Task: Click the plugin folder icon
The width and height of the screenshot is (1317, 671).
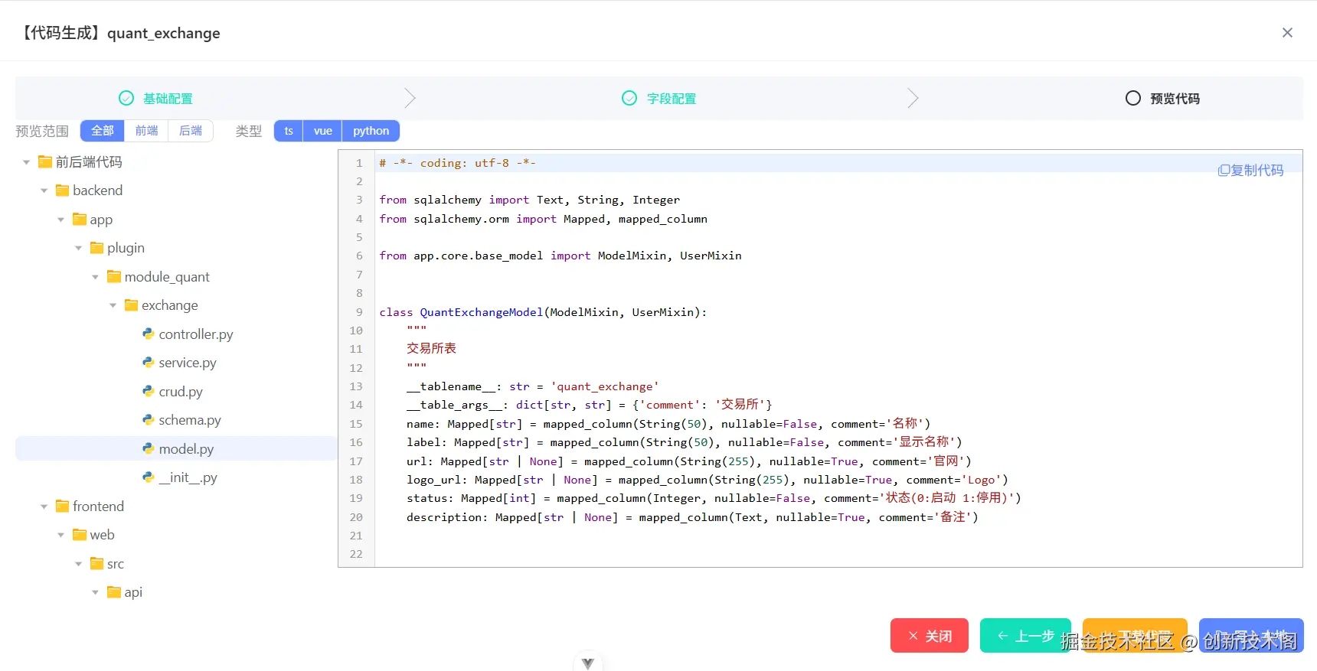Action: (97, 248)
